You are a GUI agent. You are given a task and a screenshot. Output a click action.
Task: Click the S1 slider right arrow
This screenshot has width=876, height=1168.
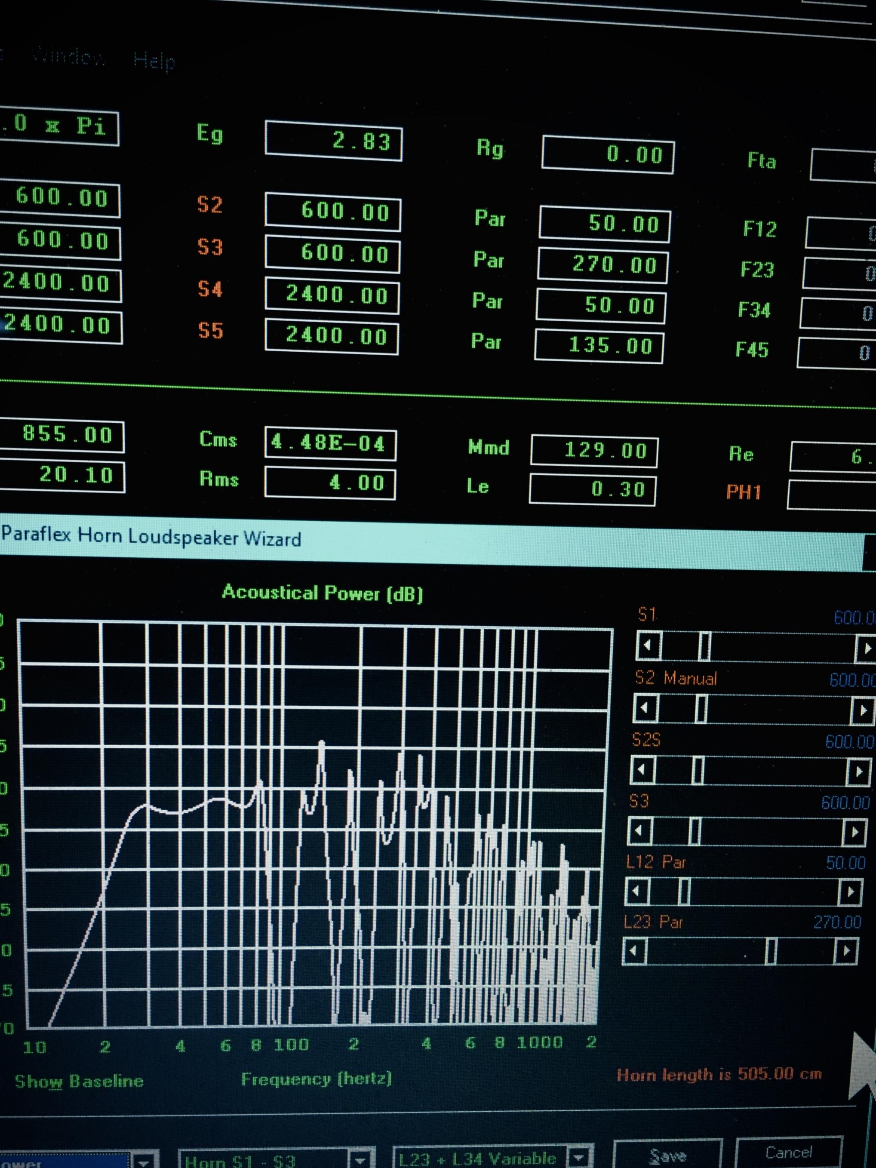tap(866, 649)
